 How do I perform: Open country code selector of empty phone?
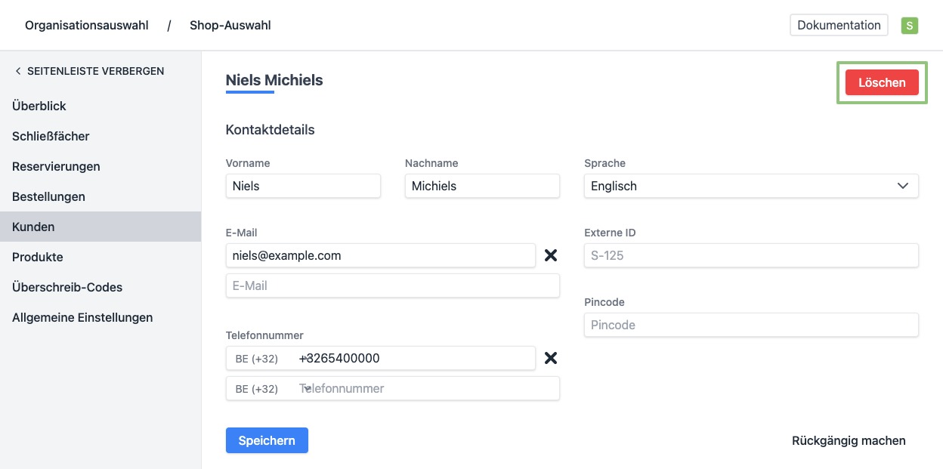261,389
